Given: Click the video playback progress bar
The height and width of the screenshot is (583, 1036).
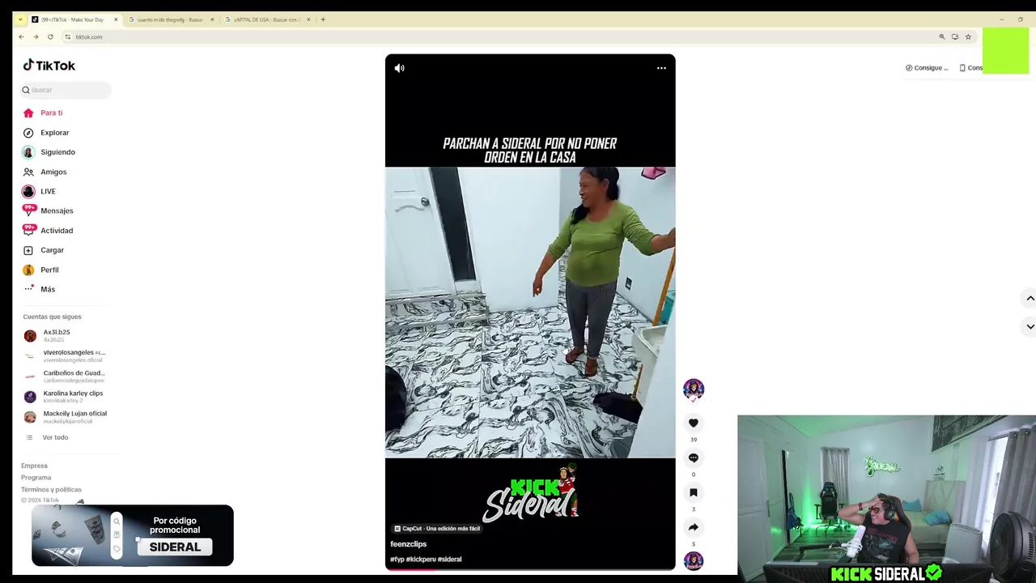Looking at the screenshot, I should [x=530, y=569].
